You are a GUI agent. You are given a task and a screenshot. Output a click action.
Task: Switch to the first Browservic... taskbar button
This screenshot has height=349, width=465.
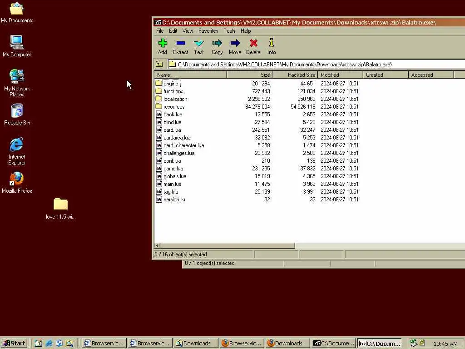[x=104, y=344]
